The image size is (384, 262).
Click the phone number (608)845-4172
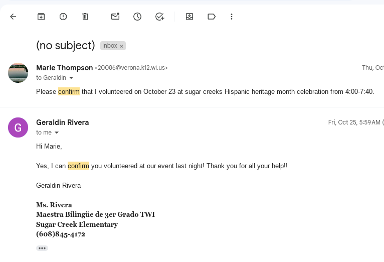pos(61,234)
